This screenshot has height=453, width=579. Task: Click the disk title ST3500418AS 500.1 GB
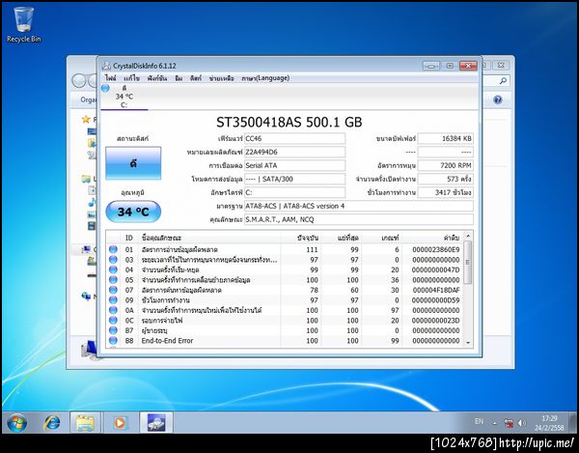tap(289, 123)
